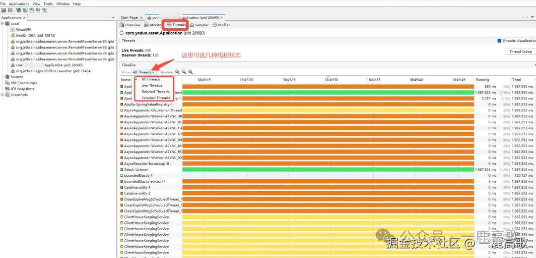Close the Applications panel tab
Image resolution: width=536 pixels, height=258 pixels.
pyautogui.click(x=24, y=17)
